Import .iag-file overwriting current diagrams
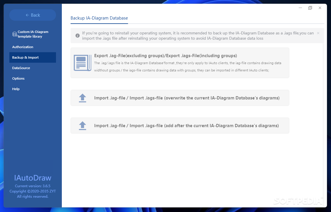Screen dimensions: 331x212 (180, 98)
